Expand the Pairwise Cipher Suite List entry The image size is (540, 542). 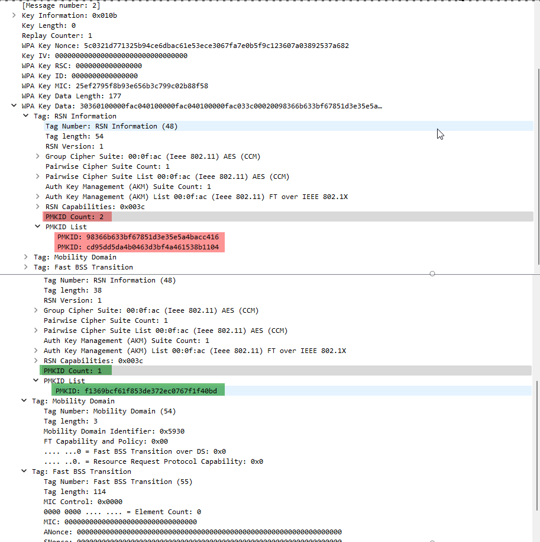tap(37, 176)
